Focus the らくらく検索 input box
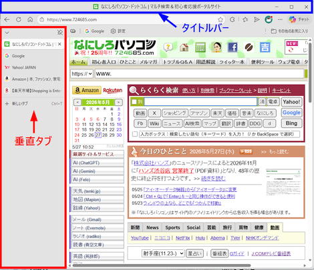 [200, 102]
